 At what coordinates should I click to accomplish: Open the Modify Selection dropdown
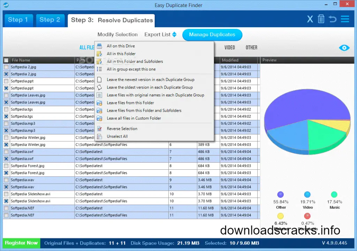117,35
